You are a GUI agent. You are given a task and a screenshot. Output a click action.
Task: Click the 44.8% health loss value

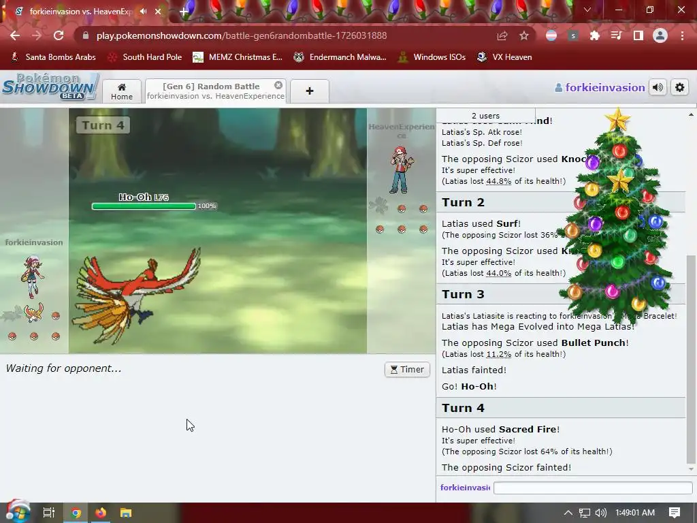click(x=499, y=181)
